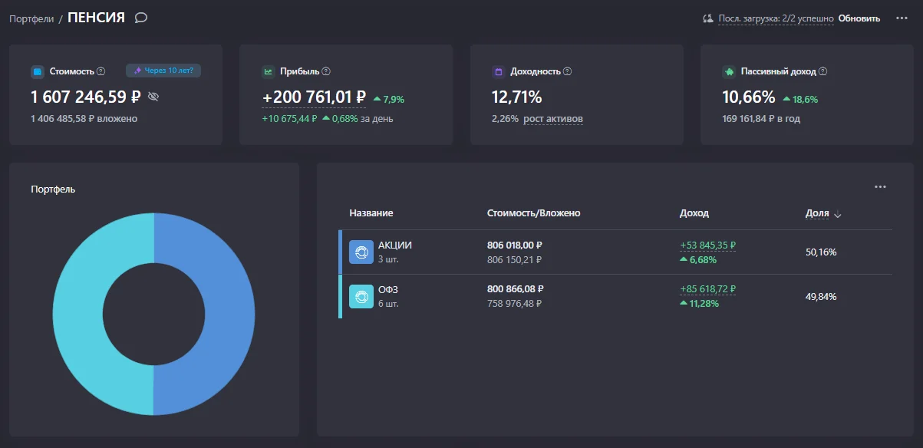
Task: Click the 12,71% Доходность value
Action: point(517,97)
